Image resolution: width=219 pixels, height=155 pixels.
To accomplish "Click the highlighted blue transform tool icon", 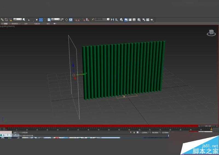I will (x=41, y=20).
